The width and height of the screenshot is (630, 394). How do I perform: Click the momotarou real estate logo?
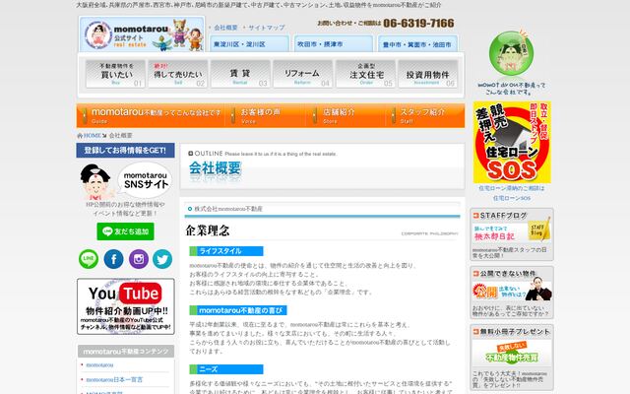(142, 33)
